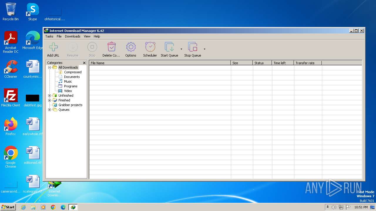Select Skype desktop shortcut
Screen dimensions: 376x211
33,12
